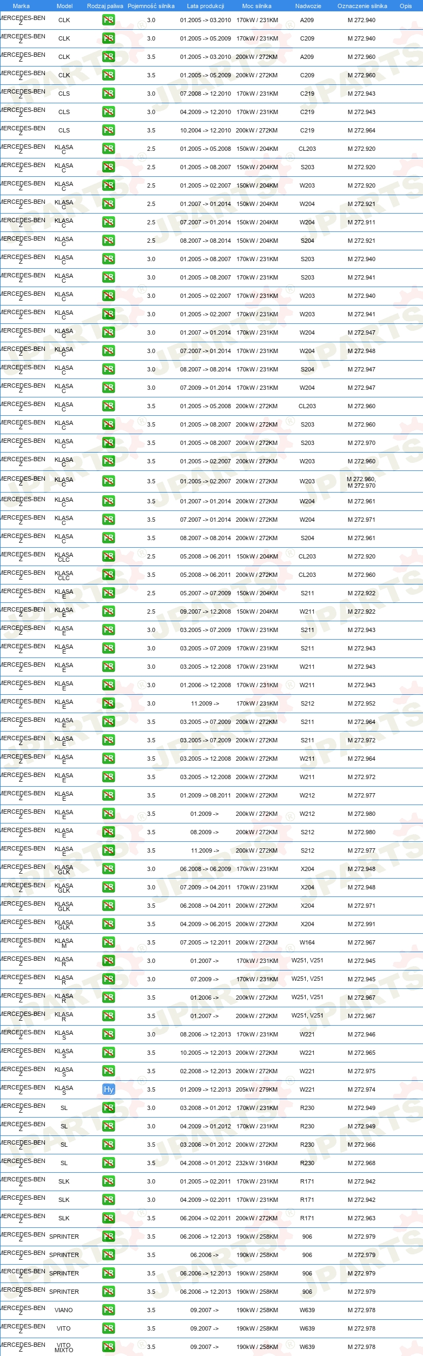
Task: Click the petrol icon in the GLK M 272.971 row
Action: pos(109,906)
